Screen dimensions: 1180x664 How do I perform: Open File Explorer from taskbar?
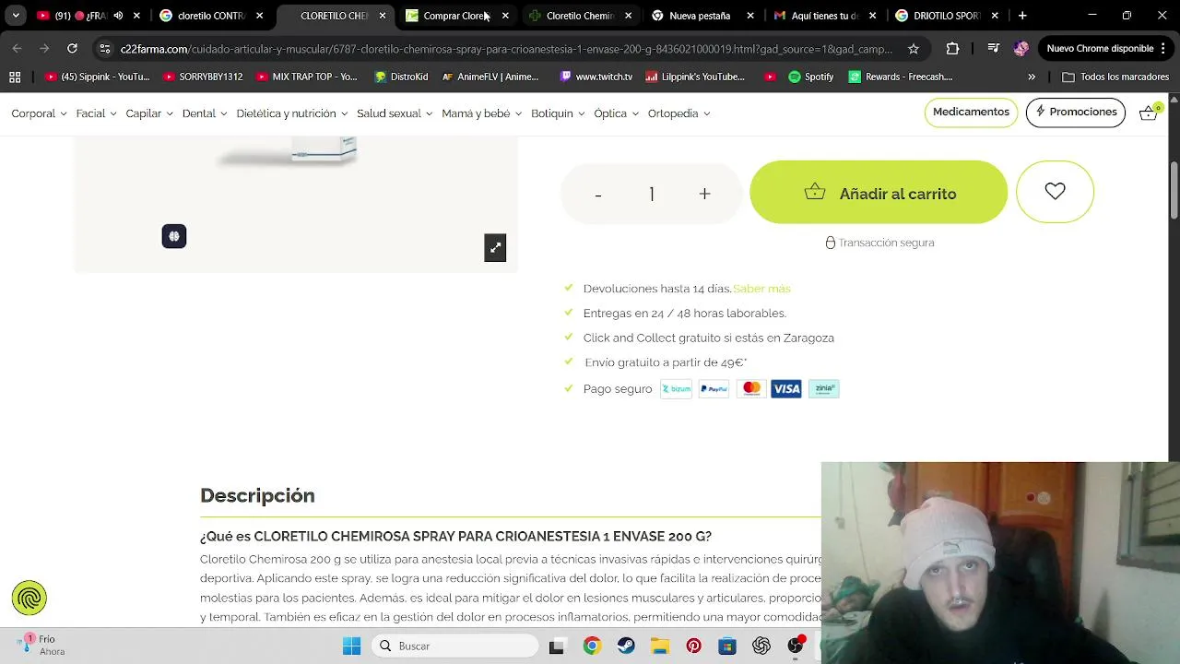point(660,646)
